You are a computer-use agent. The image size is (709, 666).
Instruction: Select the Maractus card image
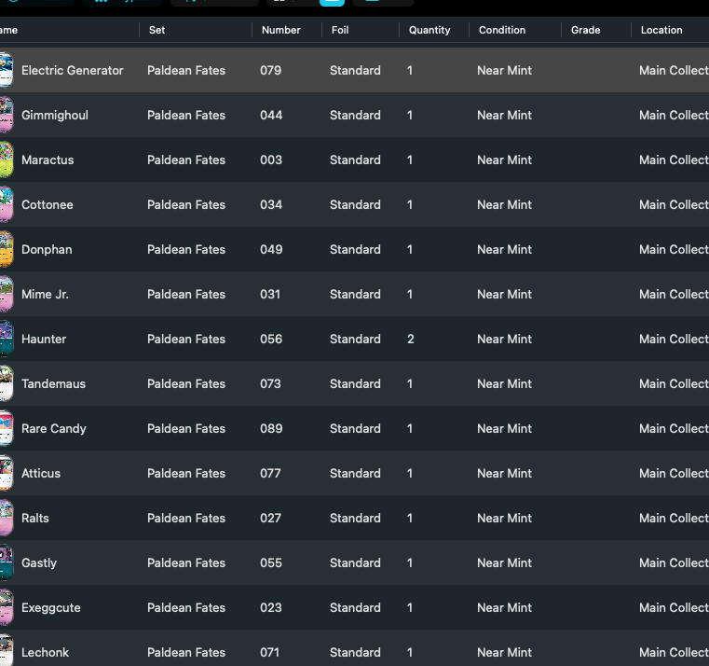[7, 160]
